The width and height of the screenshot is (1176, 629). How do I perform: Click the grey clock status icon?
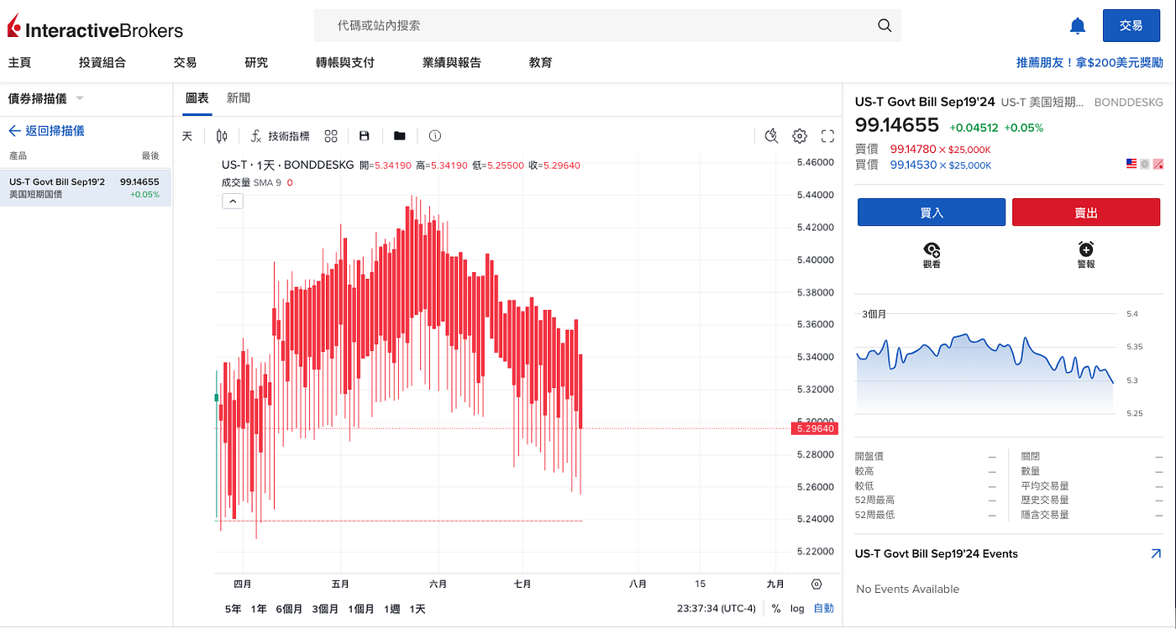pos(1144,164)
